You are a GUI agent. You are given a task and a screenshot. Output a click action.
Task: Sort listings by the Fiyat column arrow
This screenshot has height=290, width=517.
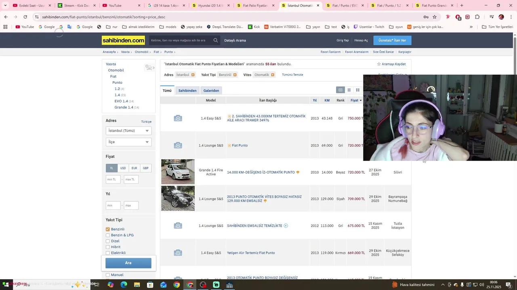point(361,100)
